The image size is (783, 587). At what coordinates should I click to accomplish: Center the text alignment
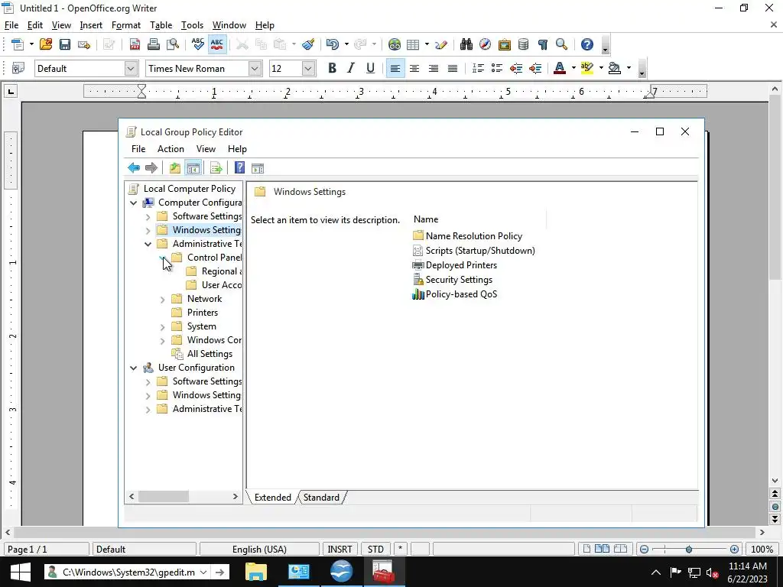coord(414,68)
